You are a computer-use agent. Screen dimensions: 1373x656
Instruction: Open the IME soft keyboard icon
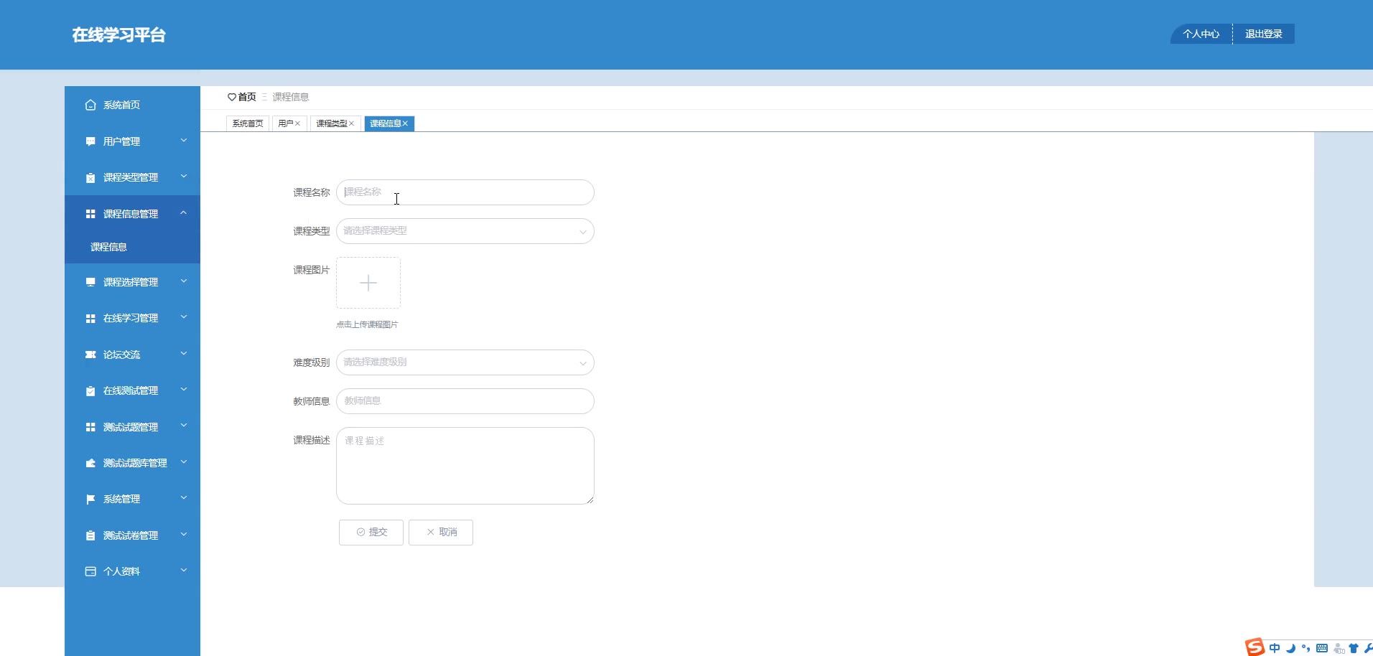tap(1322, 648)
